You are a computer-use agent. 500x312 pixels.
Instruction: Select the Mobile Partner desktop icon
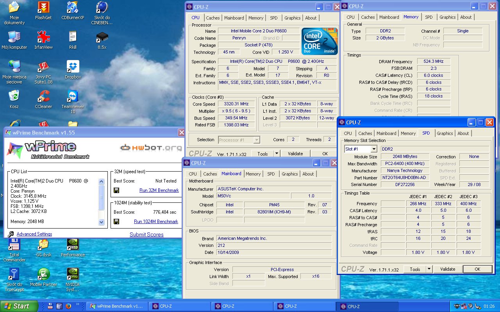coord(43,274)
